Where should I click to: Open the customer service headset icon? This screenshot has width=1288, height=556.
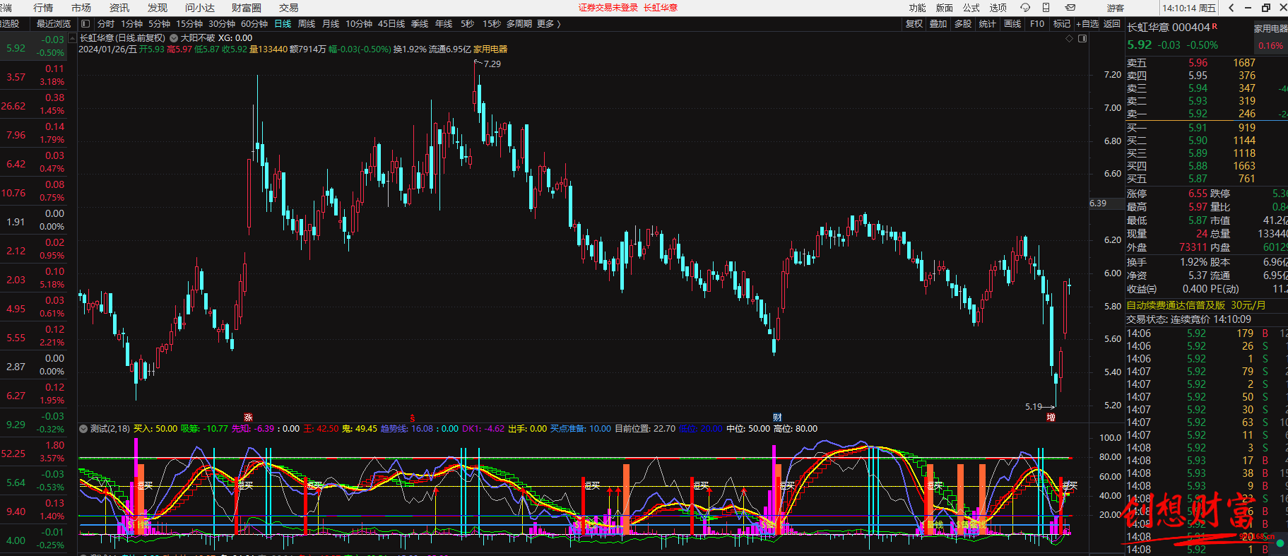[x=1025, y=8]
